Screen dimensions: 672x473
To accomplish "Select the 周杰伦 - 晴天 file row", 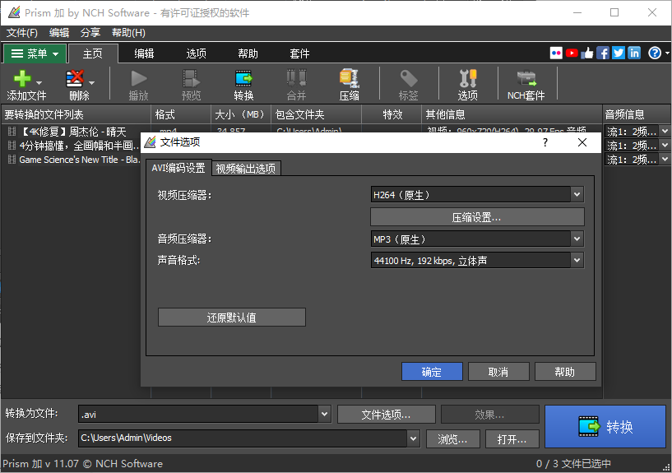I will (x=73, y=132).
